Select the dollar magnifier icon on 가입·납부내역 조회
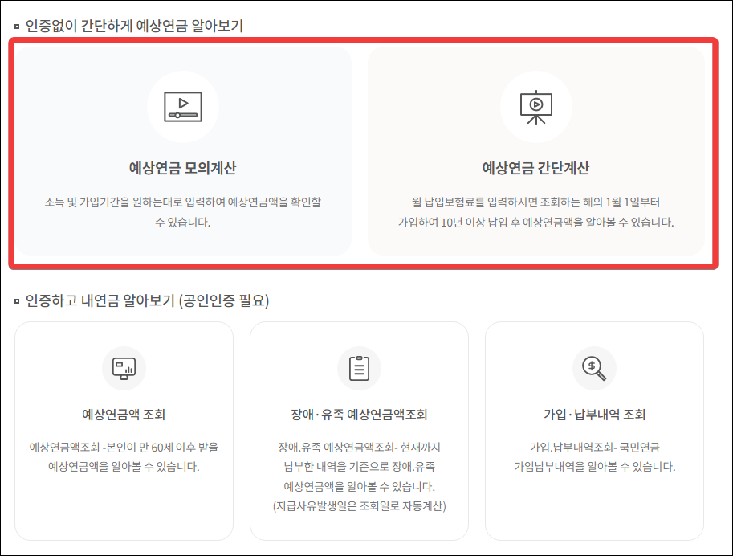This screenshot has width=733, height=556. 594,368
